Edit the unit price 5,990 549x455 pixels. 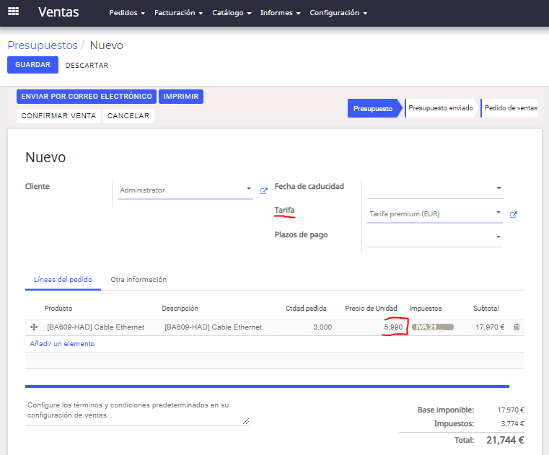click(393, 327)
